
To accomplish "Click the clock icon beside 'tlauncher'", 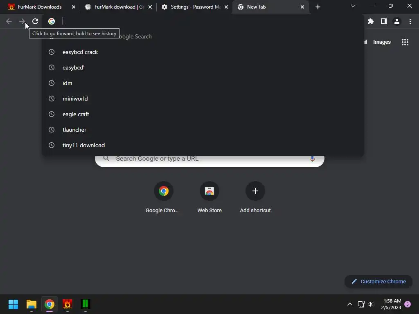I will pyautogui.click(x=52, y=130).
